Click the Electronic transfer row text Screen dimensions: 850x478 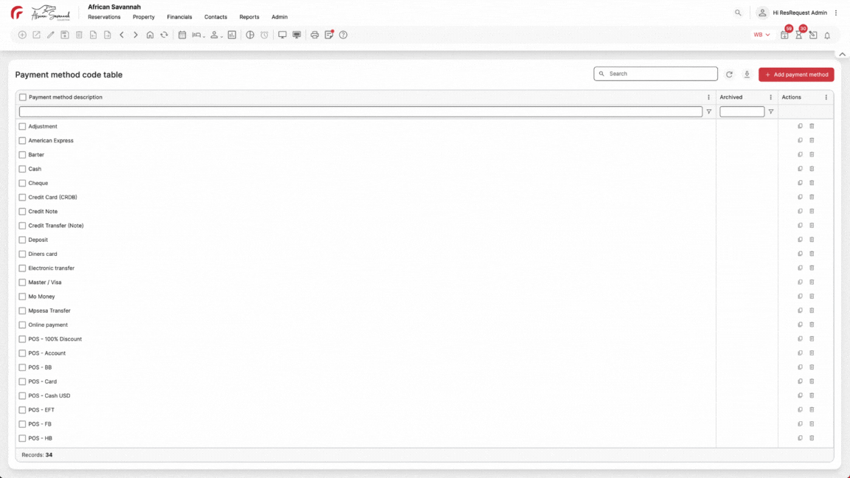tap(52, 269)
